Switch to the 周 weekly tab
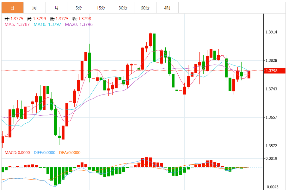The image size is (288, 190). coord(34,8)
